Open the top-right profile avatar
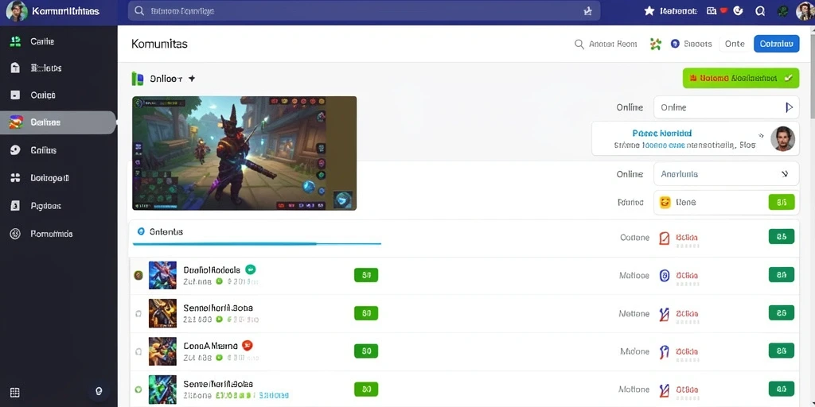815x407 pixels. pos(805,11)
